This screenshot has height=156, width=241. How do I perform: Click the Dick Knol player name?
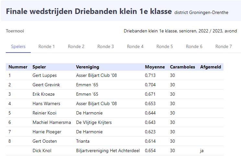(42, 151)
